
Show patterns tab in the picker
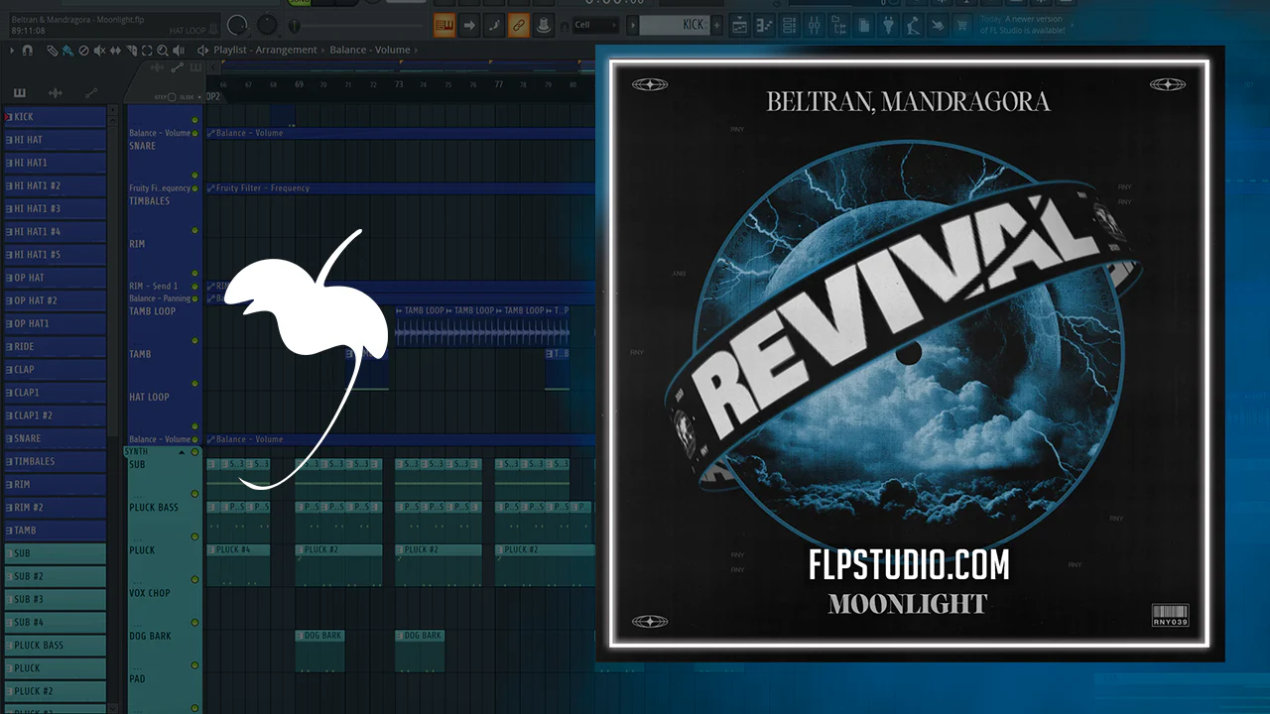click(x=20, y=92)
